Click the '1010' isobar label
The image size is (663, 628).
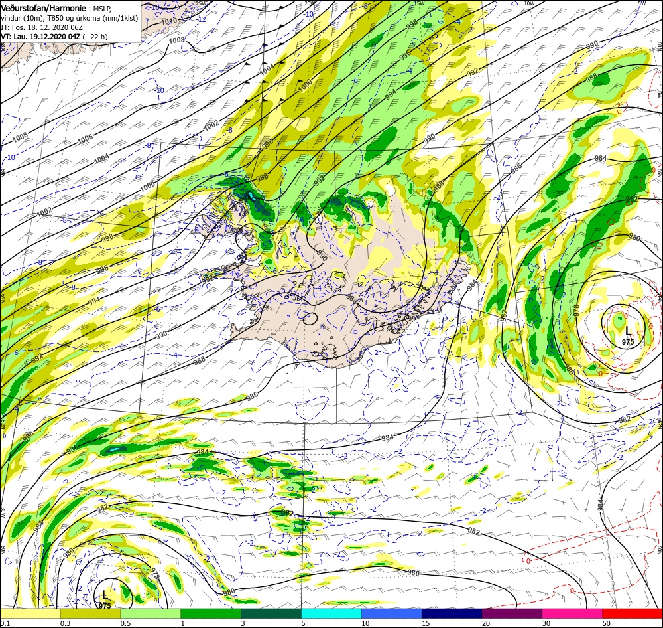point(170,21)
